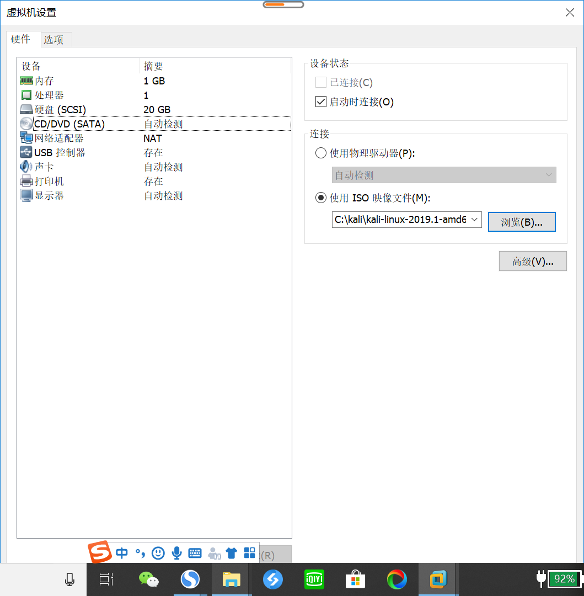Screen dimensions: 584x596
Task: Toggle Chinese mode 中 on Sogou bar
Action: click(122, 553)
